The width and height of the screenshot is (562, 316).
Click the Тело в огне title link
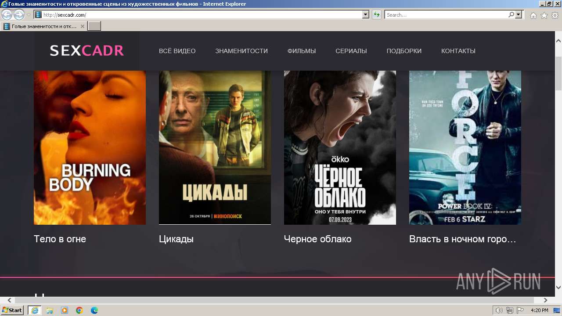[60, 239]
